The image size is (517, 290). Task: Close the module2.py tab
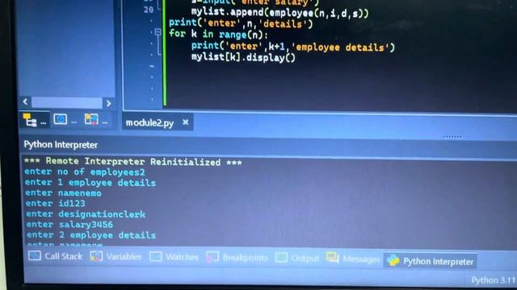(x=186, y=122)
